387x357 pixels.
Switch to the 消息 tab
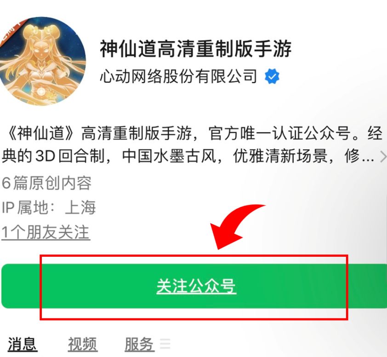tap(23, 344)
